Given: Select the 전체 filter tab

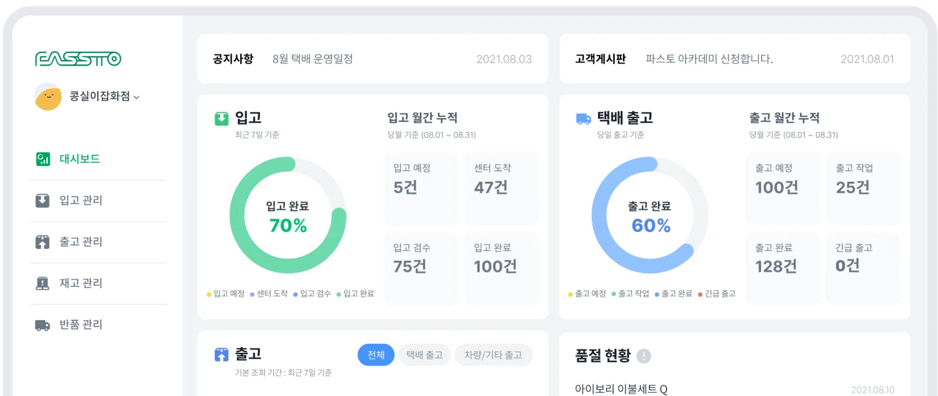Looking at the screenshot, I should (376, 355).
